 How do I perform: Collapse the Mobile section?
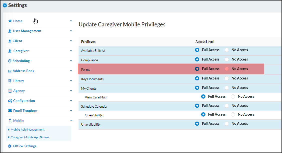71,121
